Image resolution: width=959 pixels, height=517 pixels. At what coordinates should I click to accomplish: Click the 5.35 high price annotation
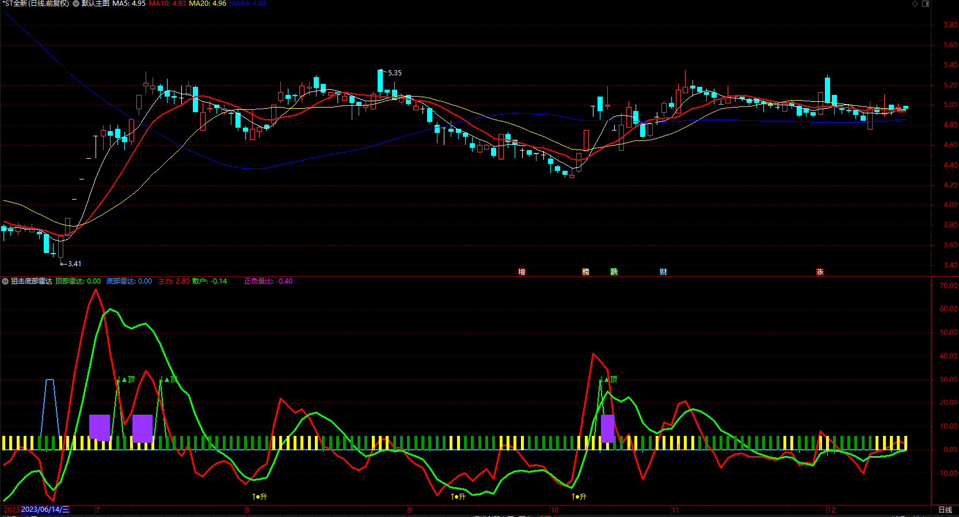(394, 73)
